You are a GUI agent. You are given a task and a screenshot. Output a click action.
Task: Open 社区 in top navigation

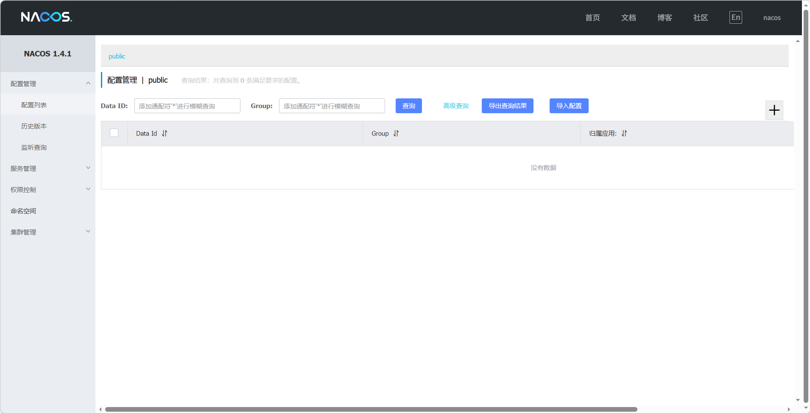(701, 18)
